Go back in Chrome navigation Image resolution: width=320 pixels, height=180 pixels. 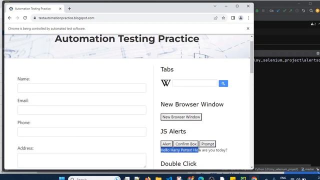[9, 18]
